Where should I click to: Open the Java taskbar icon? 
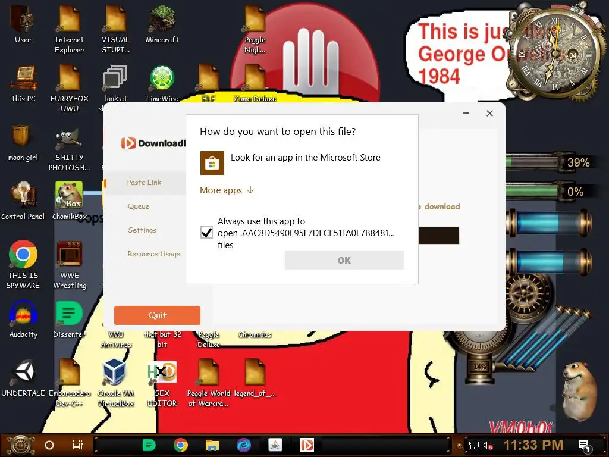tap(275, 445)
